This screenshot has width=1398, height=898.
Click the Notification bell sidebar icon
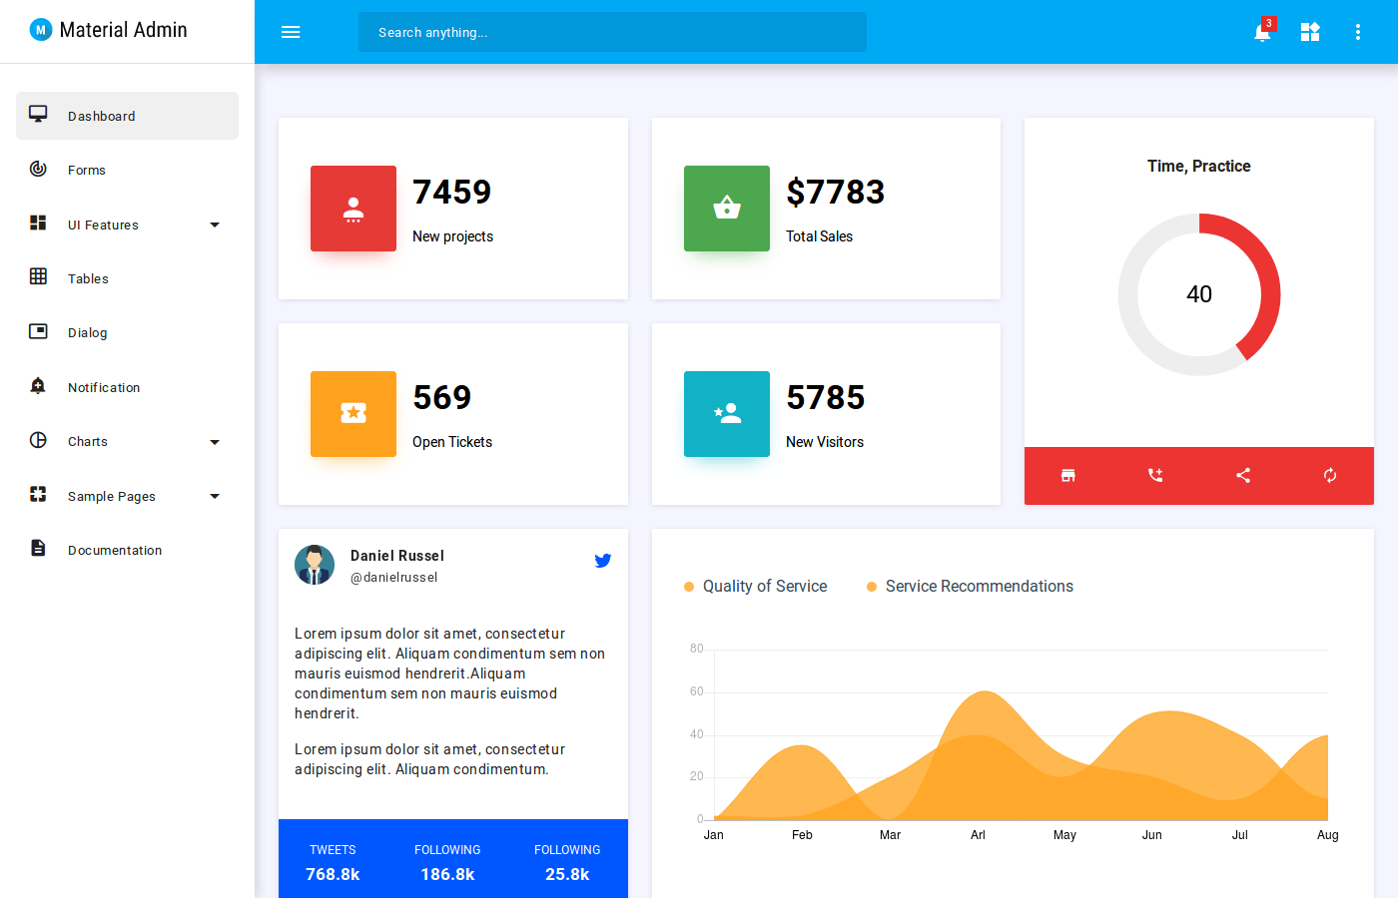pos(38,386)
